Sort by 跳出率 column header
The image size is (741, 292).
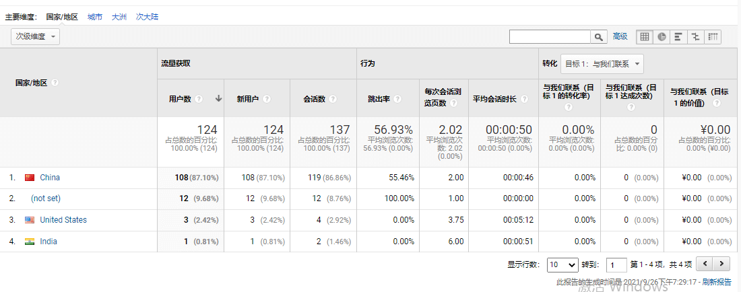[379, 99]
